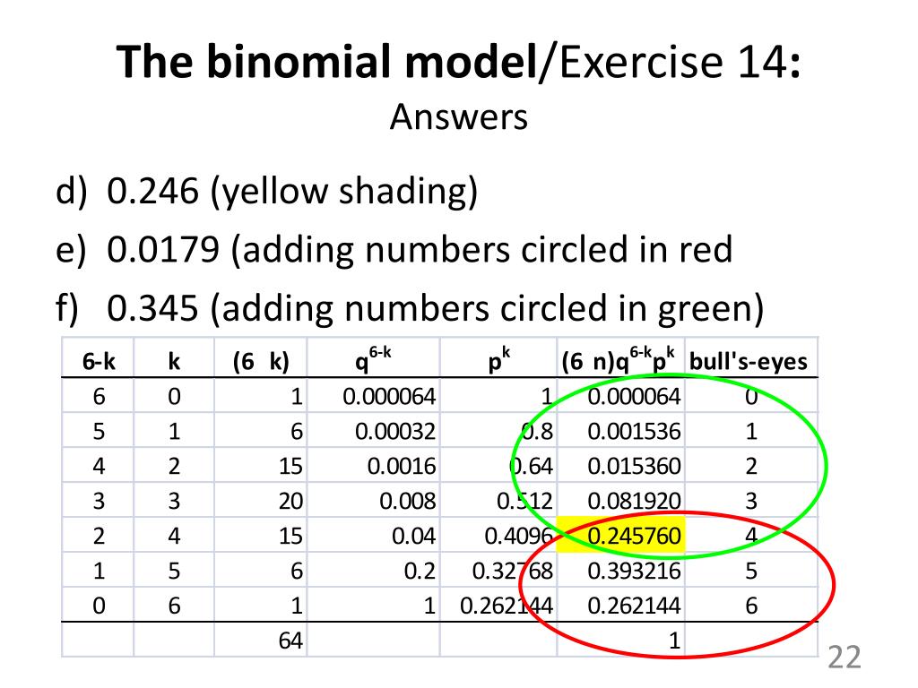Click cell value 0.04

pos(414,536)
